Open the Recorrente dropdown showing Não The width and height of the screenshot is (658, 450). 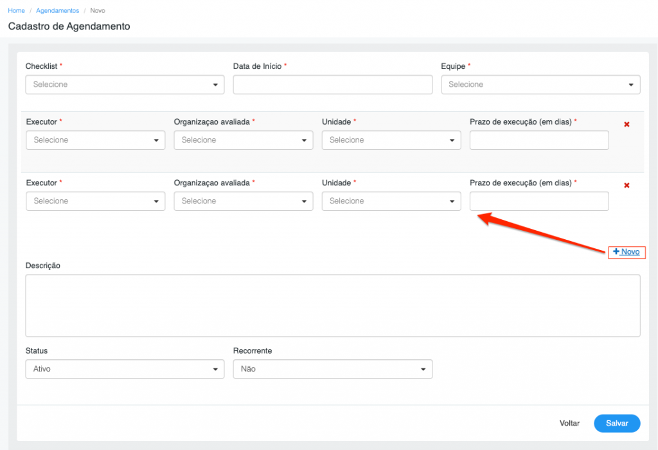coord(332,369)
